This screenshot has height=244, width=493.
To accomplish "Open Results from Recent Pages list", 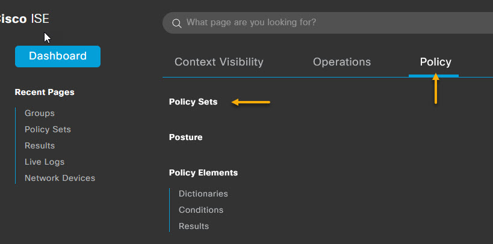I will coord(40,145).
